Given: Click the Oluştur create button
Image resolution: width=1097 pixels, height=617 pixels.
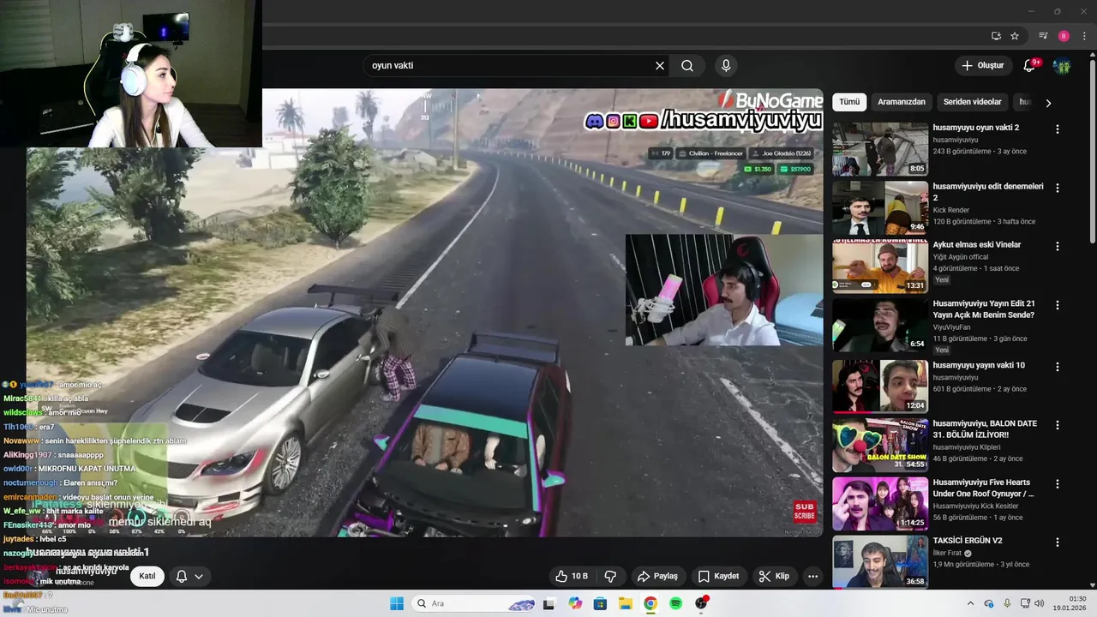Looking at the screenshot, I should (982, 65).
